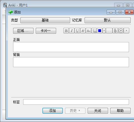Toggle bold text formatting
The height and width of the screenshot is (122, 134).
click(x=66, y=31)
